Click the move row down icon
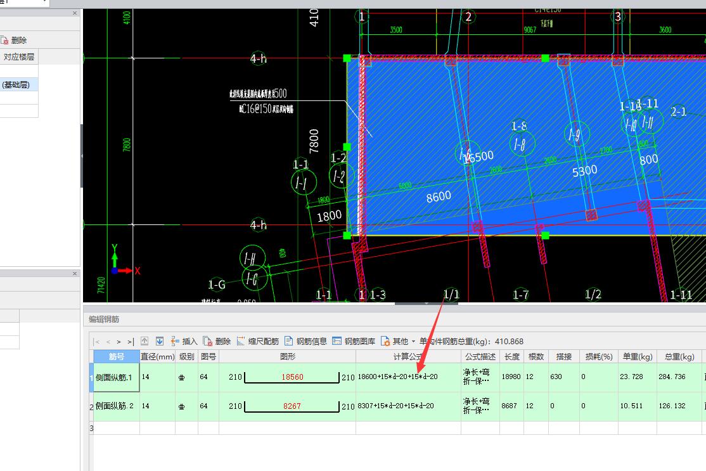This screenshot has width=706, height=471. [x=160, y=341]
